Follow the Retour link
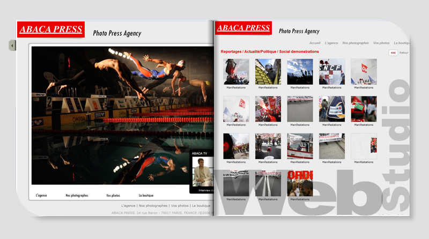This screenshot has width=429, height=239. (404, 53)
